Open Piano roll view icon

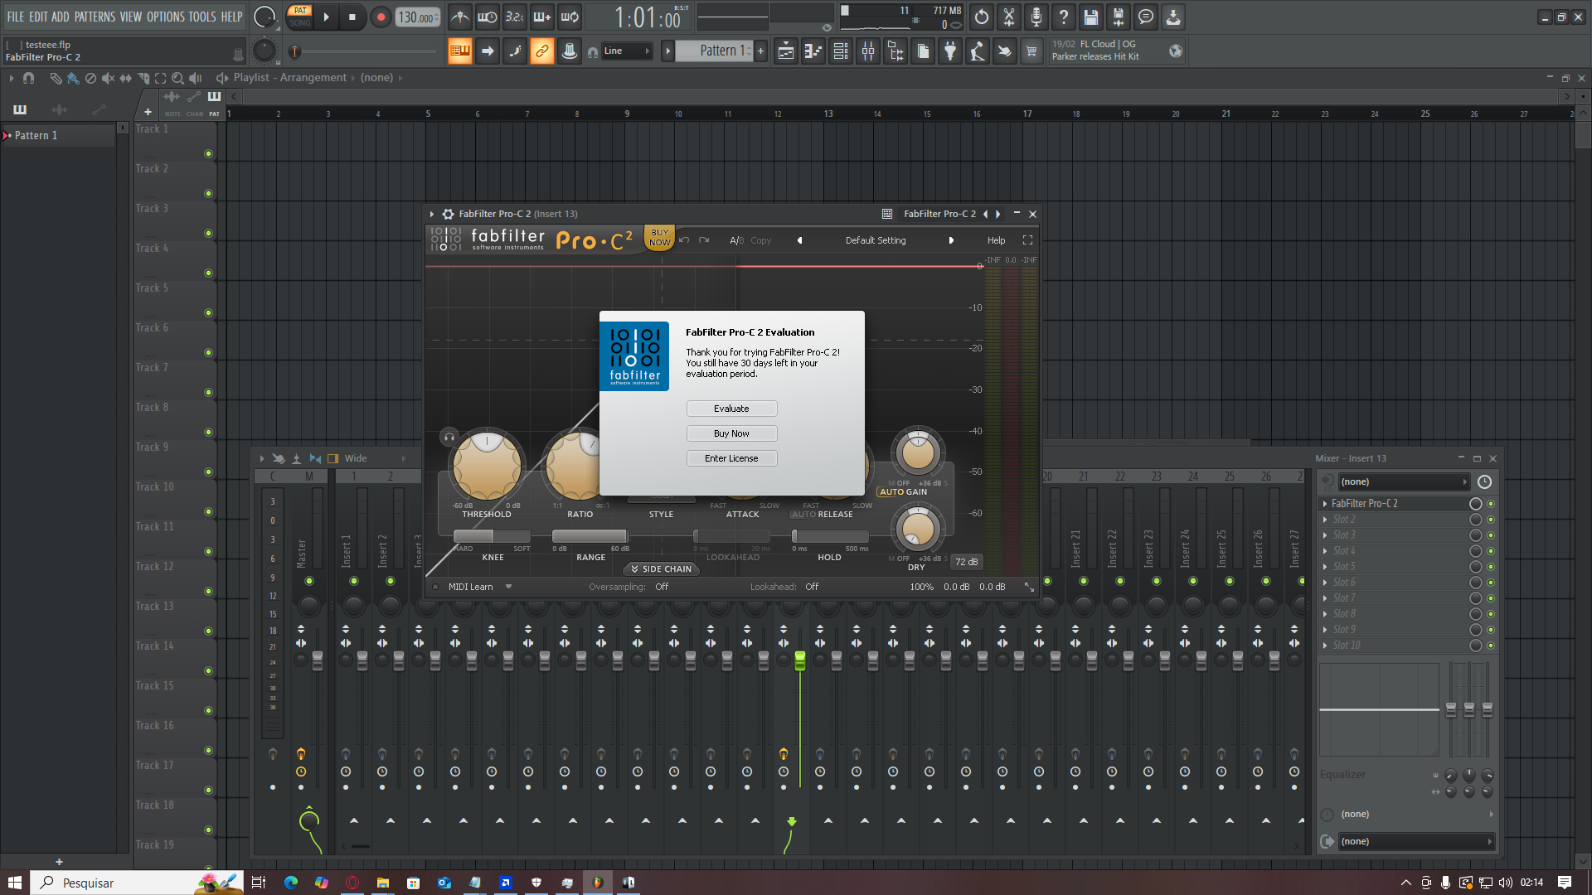[813, 51]
